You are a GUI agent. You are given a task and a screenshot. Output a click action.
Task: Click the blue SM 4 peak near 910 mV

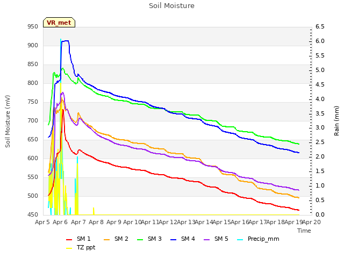tap(65, 41)
